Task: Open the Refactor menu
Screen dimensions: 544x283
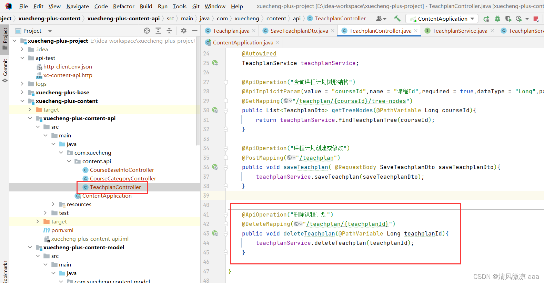Action: click(x=123, y=6)
